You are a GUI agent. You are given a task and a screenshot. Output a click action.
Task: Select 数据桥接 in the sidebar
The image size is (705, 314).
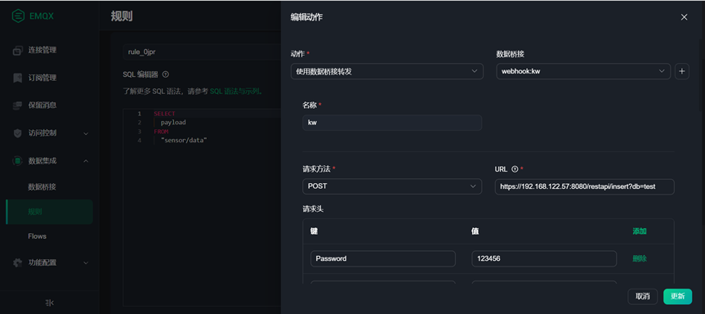(42, 186)
